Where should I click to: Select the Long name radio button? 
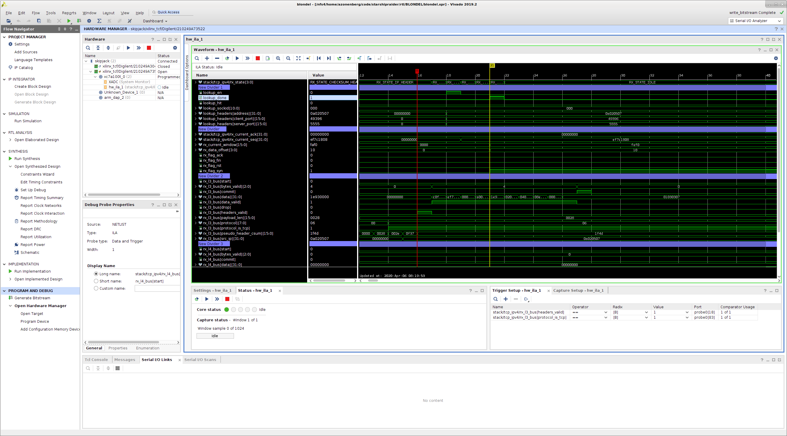coord(96,274)
